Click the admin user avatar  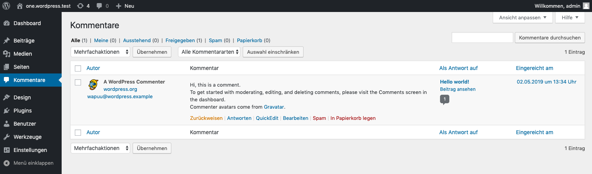pos(585,6)
